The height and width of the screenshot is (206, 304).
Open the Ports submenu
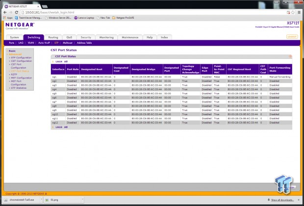coord(12,43)
